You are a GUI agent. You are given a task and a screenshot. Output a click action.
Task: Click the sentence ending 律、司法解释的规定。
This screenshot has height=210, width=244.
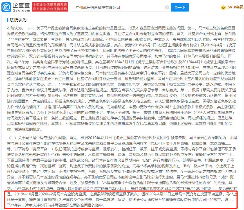24,129
